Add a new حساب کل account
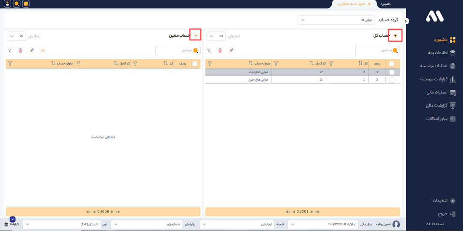The height and width of the screenshot is (231, 463). pos(395,36)
